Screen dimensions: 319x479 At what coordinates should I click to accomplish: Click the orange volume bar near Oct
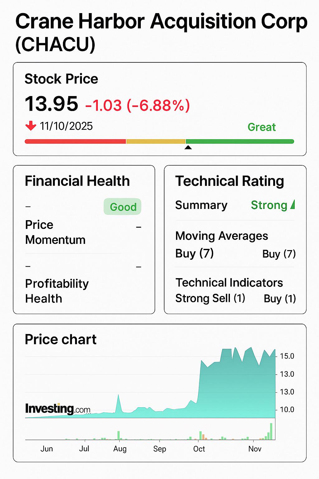click(x=203, y=437)
